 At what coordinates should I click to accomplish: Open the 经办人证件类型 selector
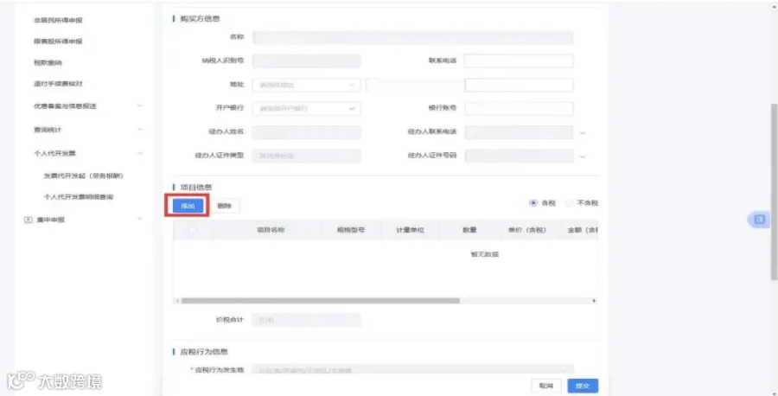[x=306, y=156]
